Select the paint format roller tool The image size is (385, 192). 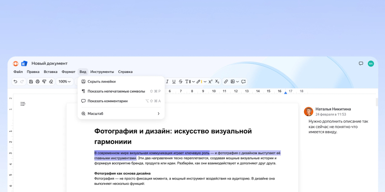click(x=44, y=82)
